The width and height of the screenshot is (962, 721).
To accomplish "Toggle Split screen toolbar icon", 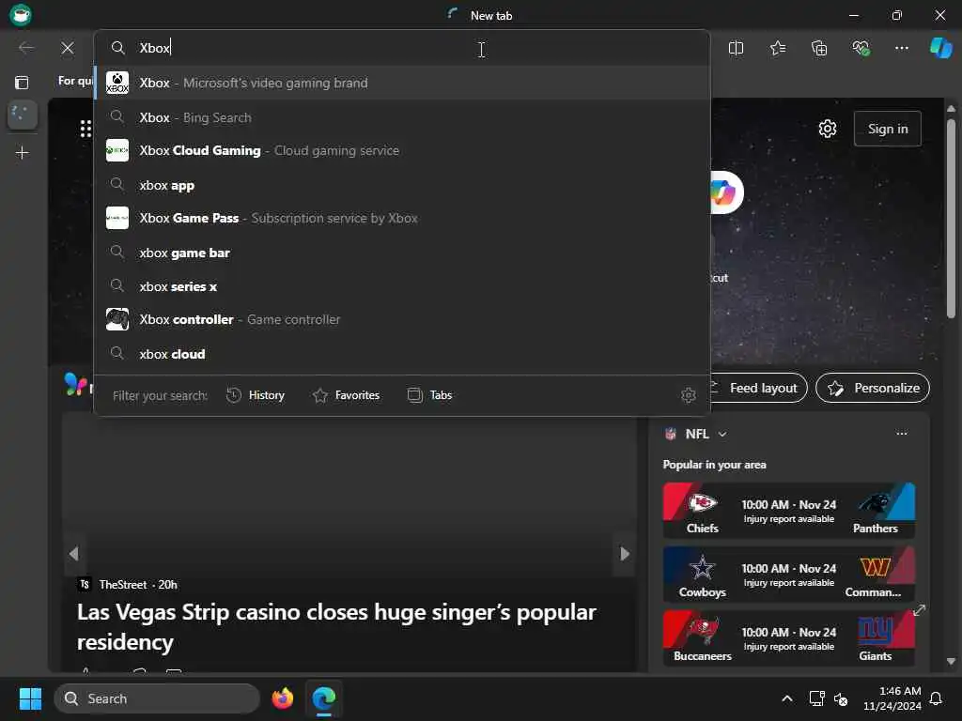I will 736,48.
